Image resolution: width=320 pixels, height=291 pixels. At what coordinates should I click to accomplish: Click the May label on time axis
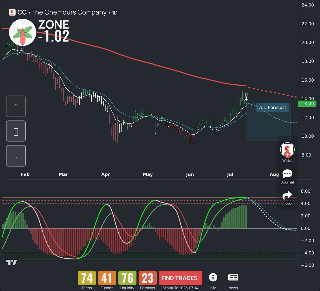coord(148,174)
